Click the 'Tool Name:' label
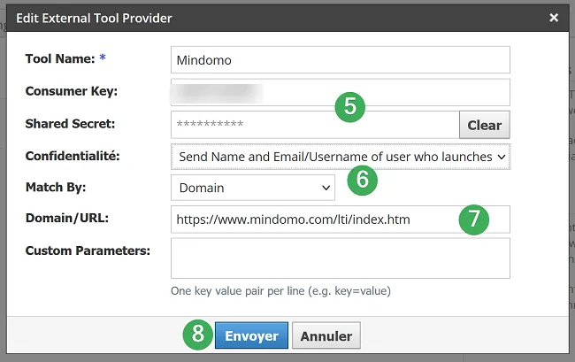The height and width of the screenshot is (362, 575). 60,58
